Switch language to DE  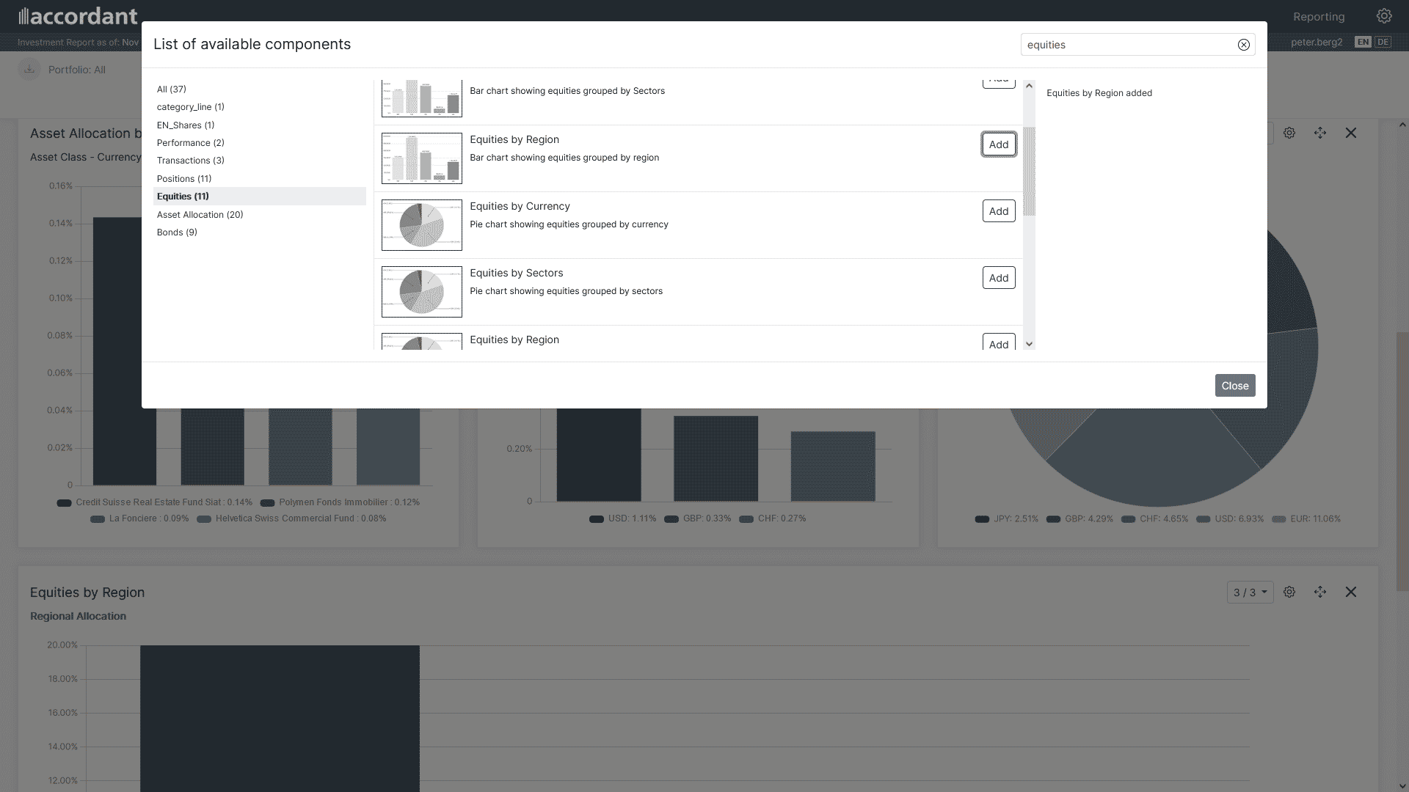(1383, 42)
